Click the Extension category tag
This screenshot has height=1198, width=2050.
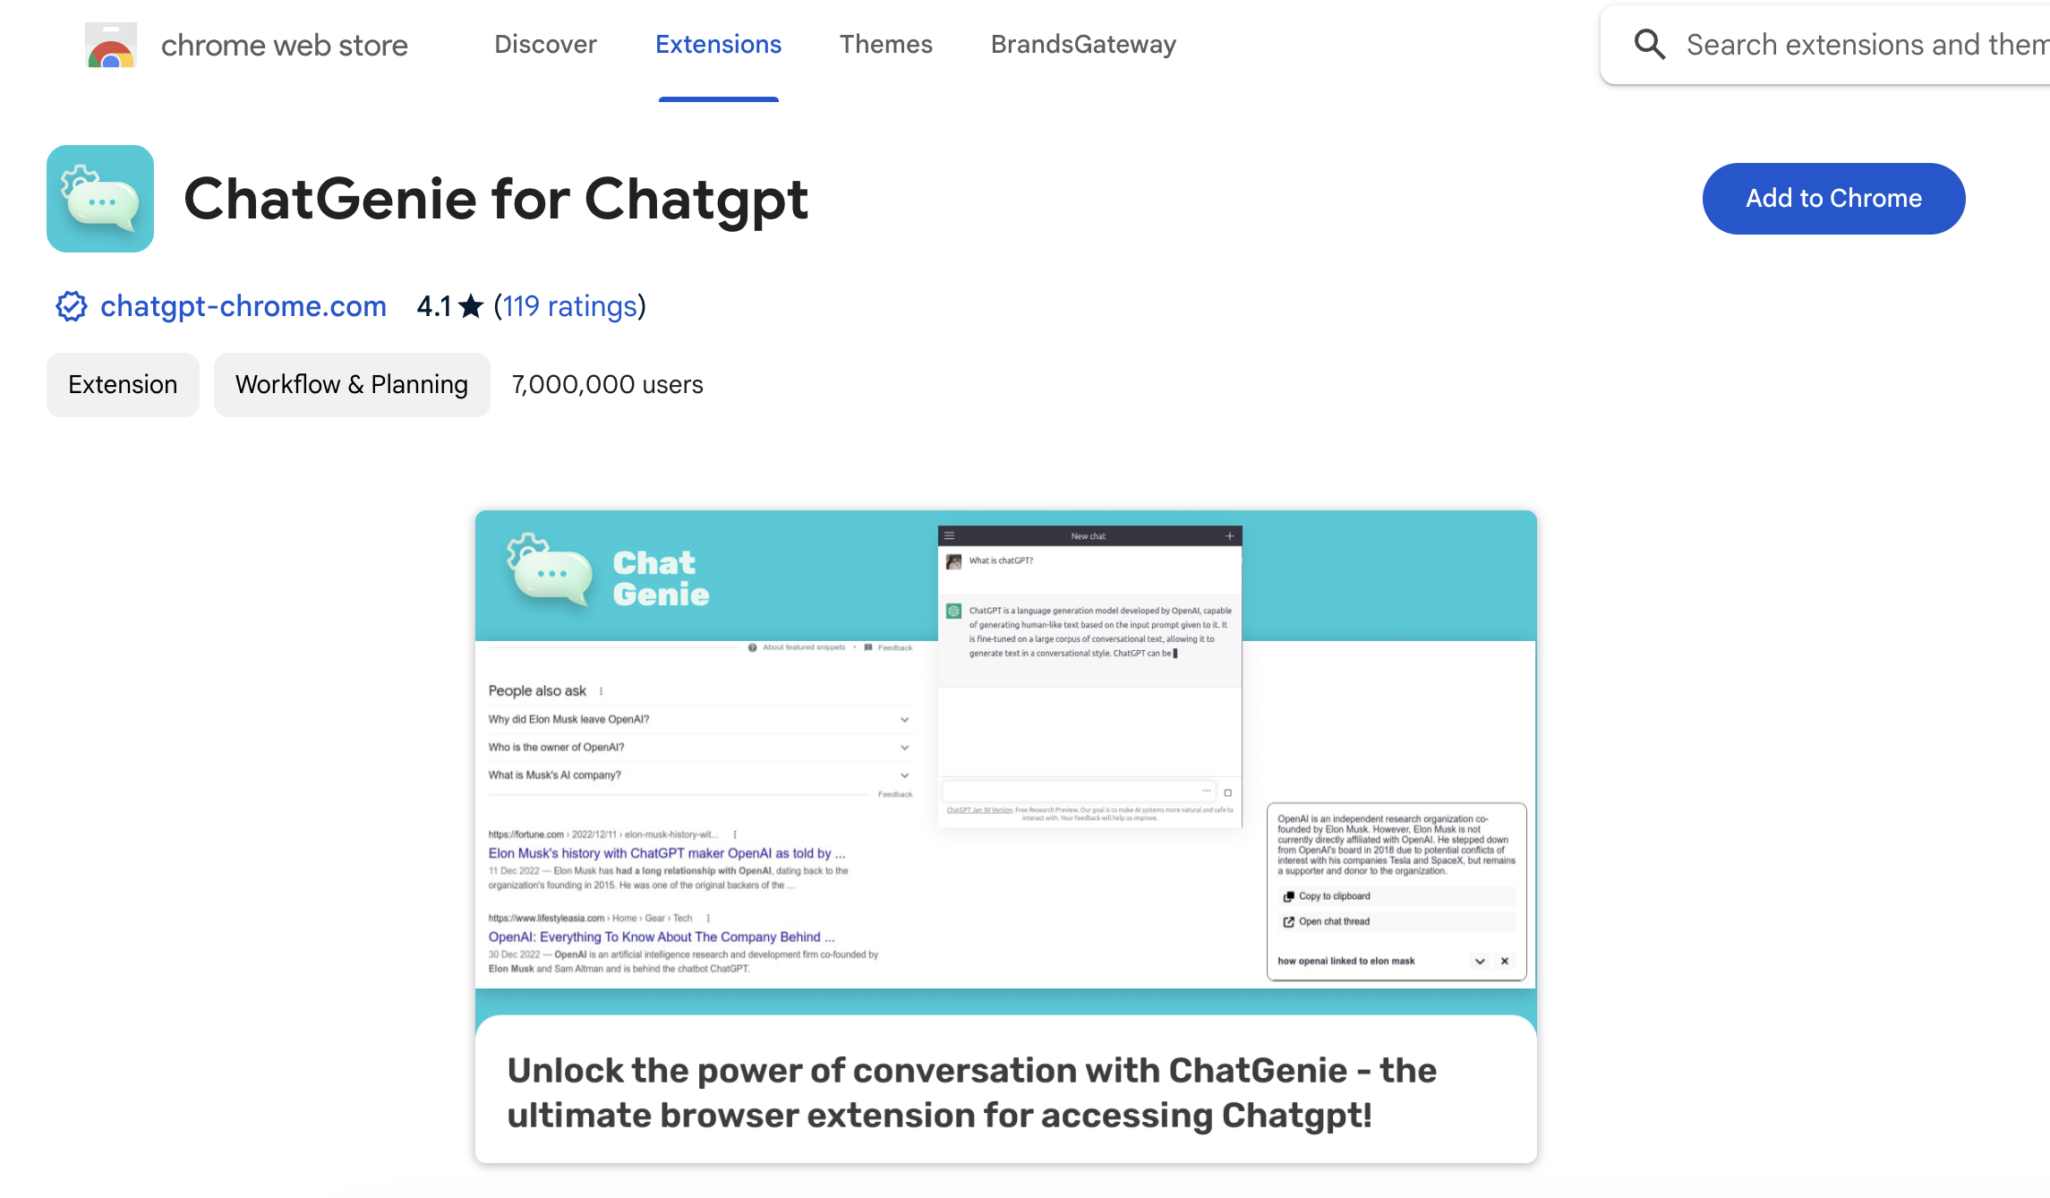(x=123, y=383)
